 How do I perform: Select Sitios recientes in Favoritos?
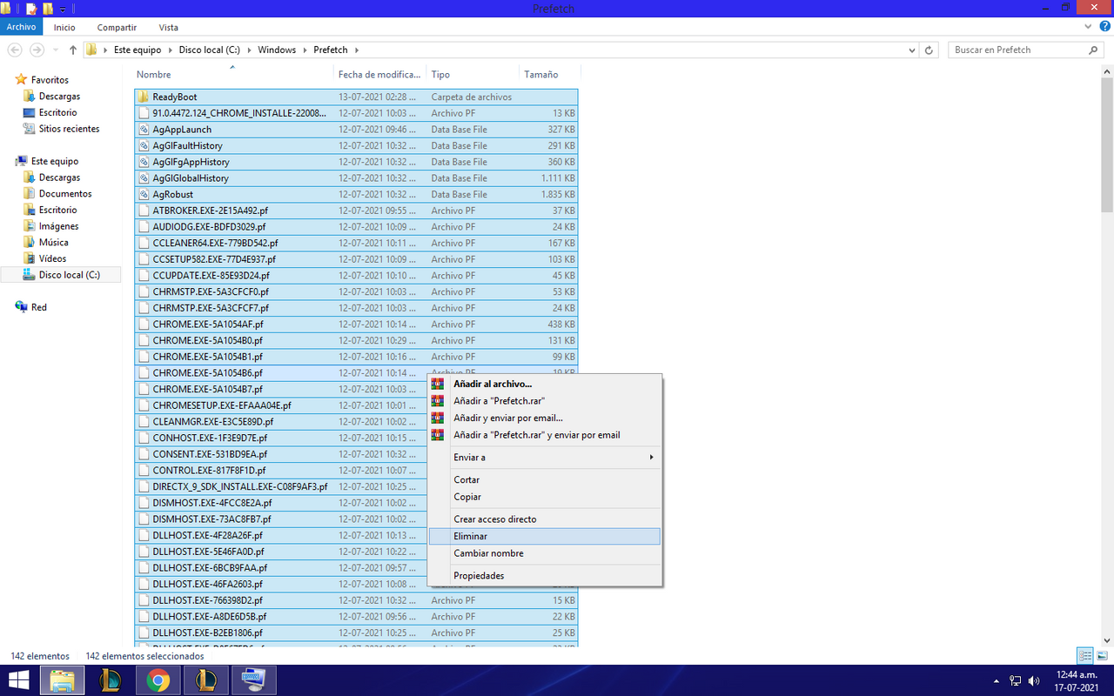69,129
